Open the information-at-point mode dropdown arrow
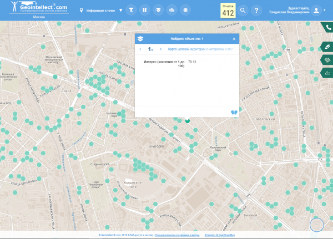This screenshot has width=333, height=239. coord(120,11)
